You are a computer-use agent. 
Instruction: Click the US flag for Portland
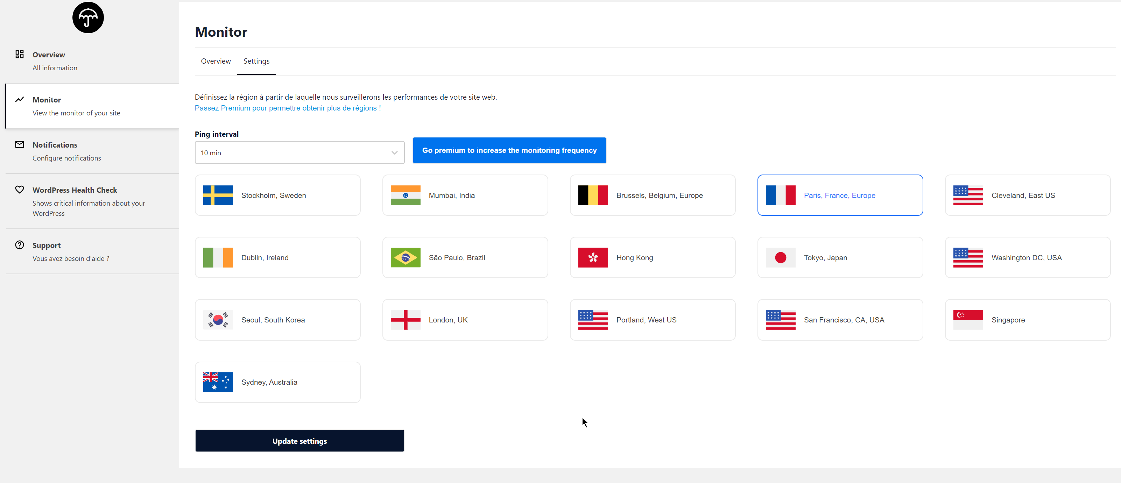(x=593, y=320)
